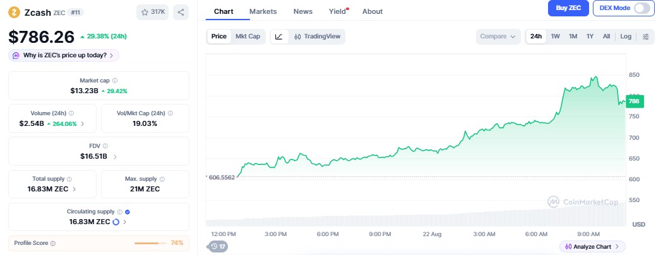Click the AI icon in price question

(16, 55)
